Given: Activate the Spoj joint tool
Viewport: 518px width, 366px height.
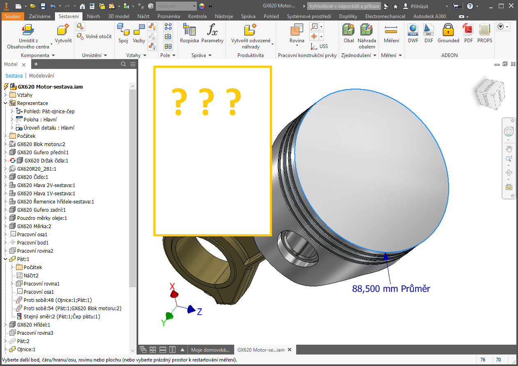Looking at the screenshot, I should coord(123,34).
